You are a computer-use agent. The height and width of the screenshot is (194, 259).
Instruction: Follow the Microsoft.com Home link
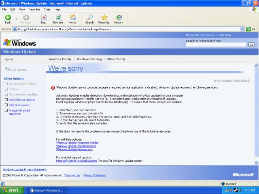click(x=200, y=35)
